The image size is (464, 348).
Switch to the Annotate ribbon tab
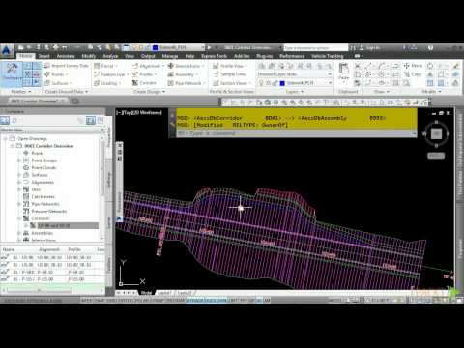[66, 56]
